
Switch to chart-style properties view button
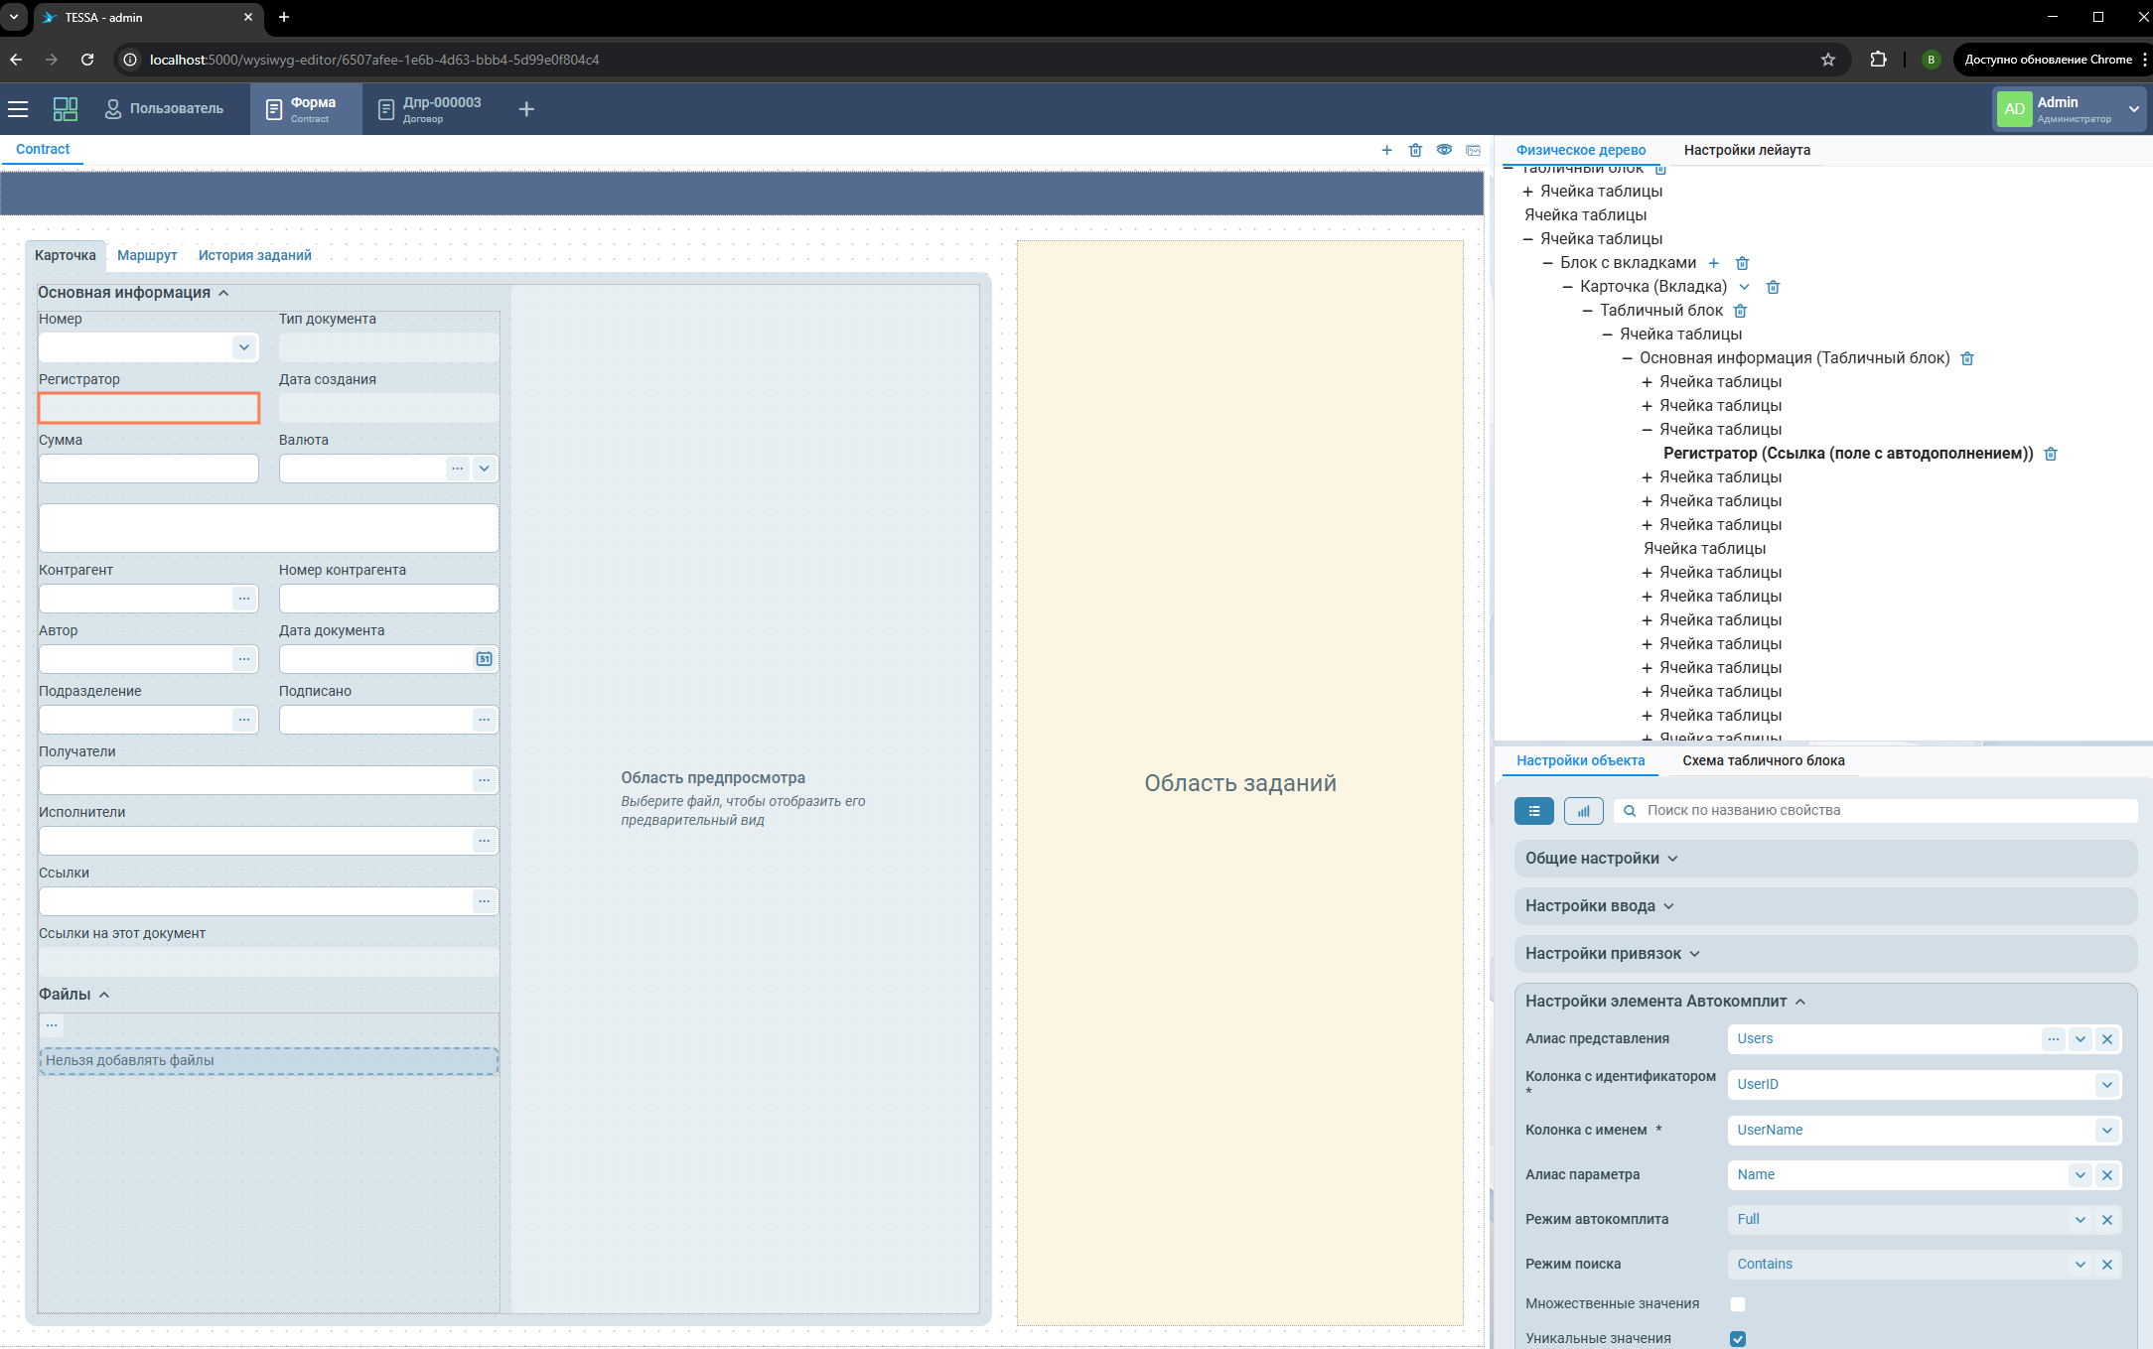[x=1583, y=811]
